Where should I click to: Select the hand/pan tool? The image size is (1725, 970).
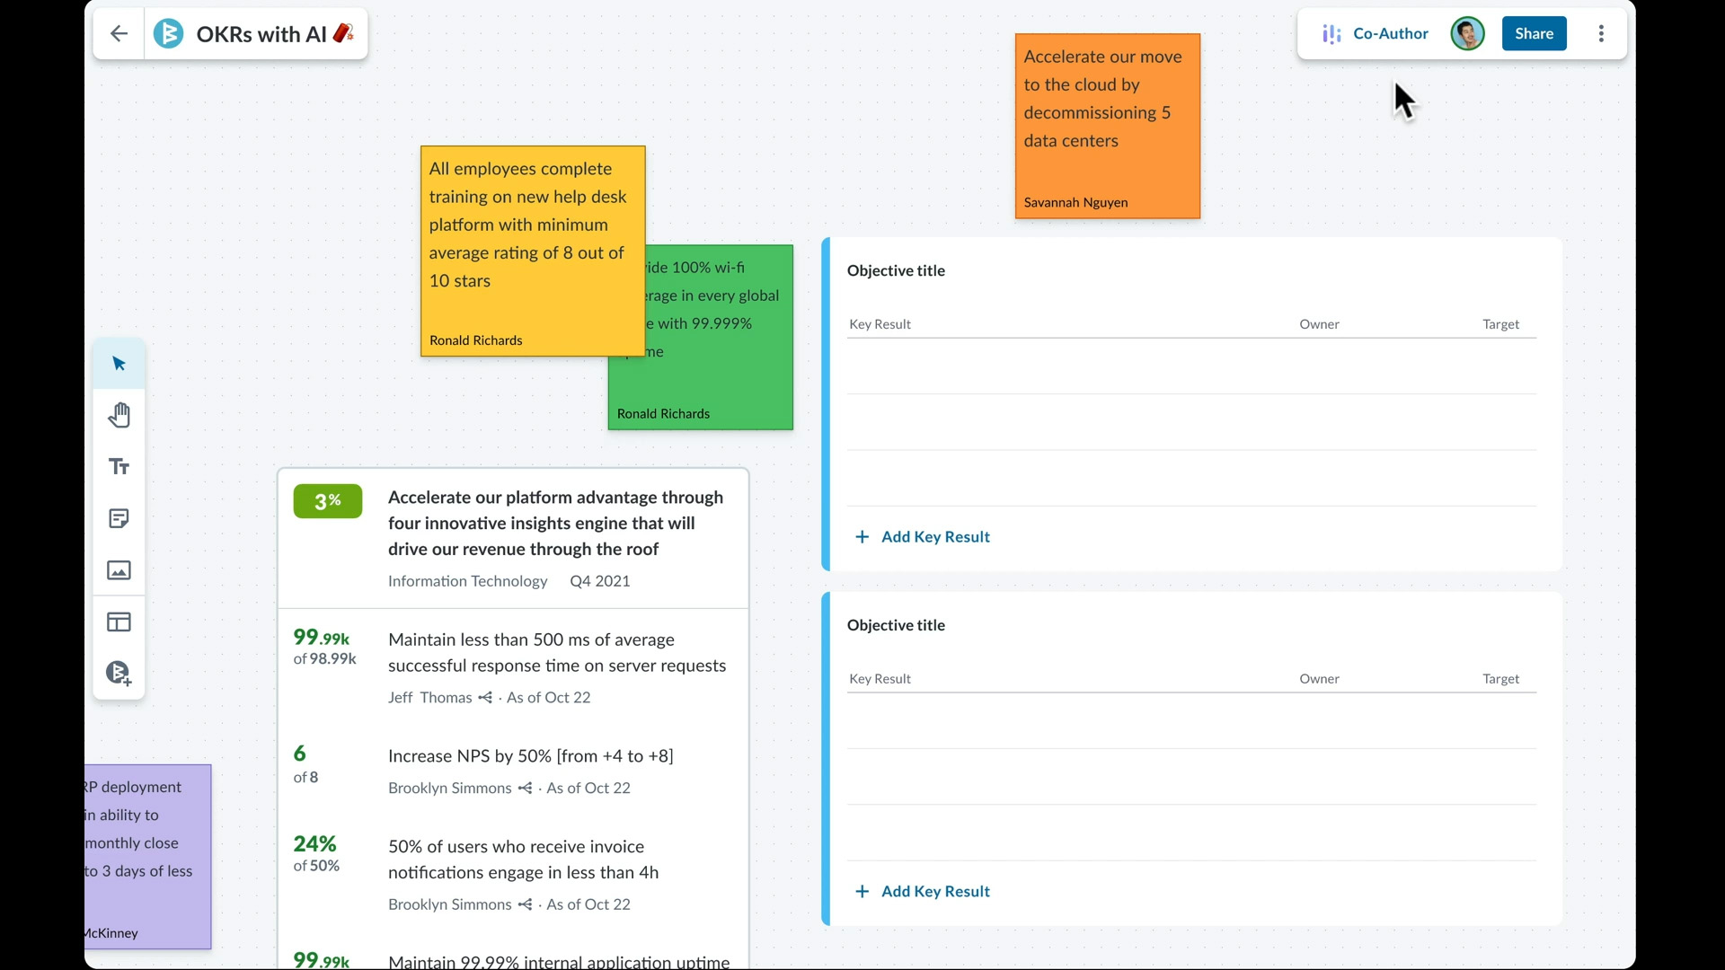pos(118,415)
